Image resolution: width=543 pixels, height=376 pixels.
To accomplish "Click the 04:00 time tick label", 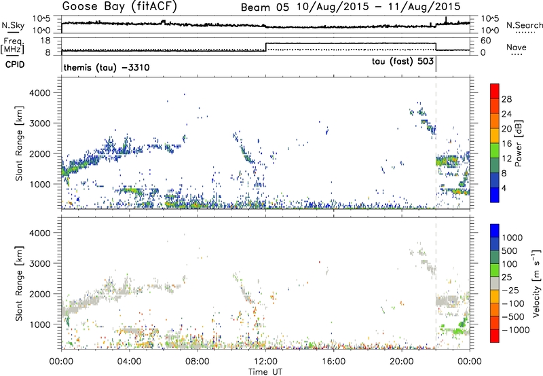I will (x=129, y=362).
